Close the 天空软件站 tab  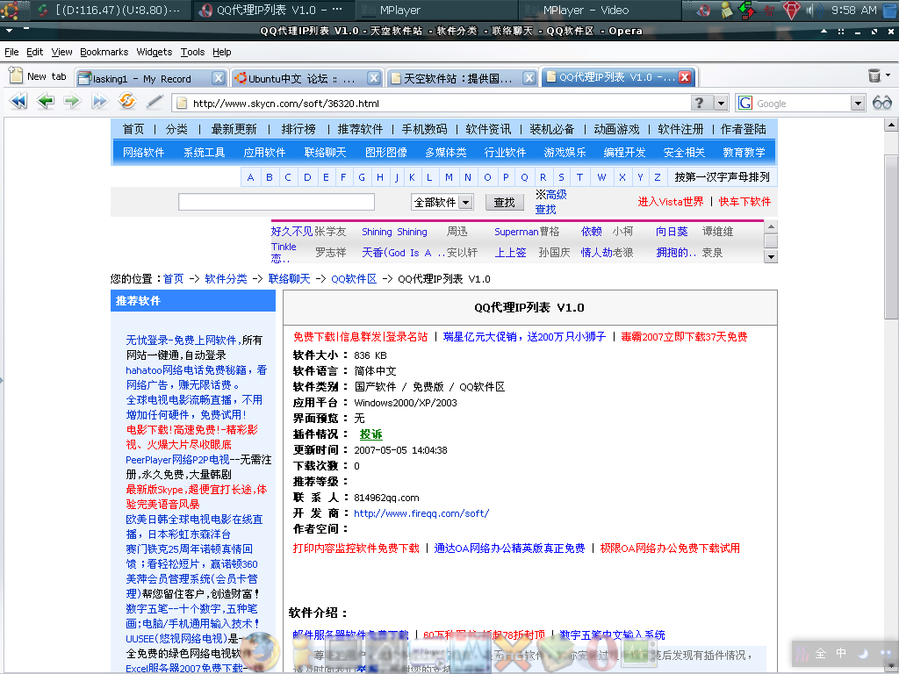pos(529,78)
